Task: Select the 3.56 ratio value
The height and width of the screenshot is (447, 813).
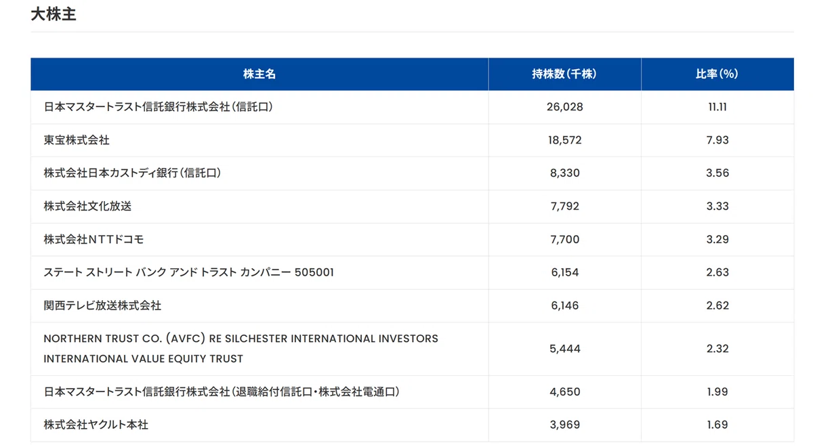Action: tap(717, 173)
